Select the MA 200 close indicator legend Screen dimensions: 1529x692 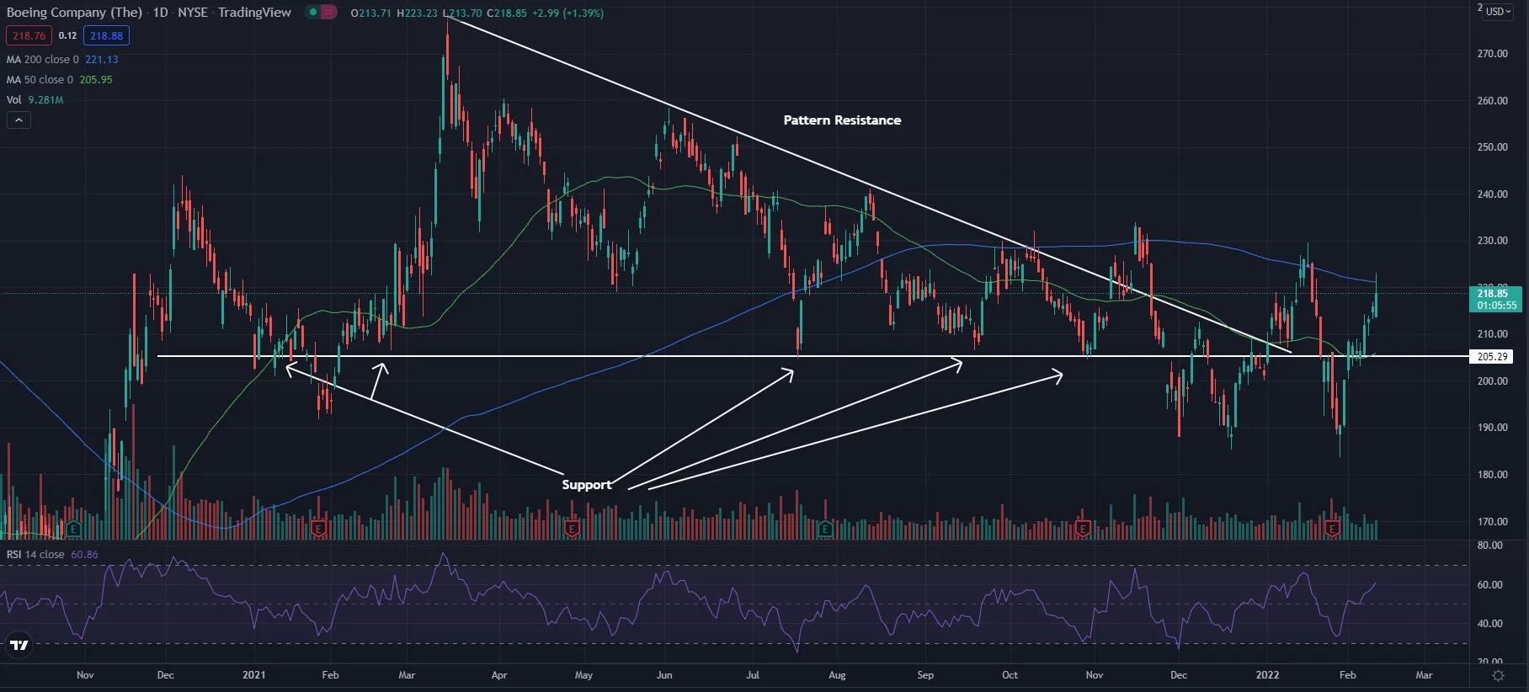pyautogui.click(x=62, y=60)
